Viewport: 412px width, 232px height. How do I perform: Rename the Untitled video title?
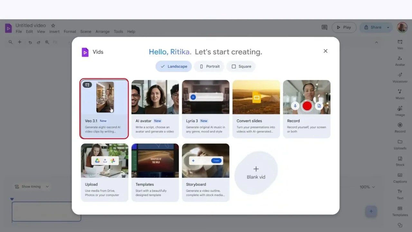pyautogui.click(x=31, y=25)
